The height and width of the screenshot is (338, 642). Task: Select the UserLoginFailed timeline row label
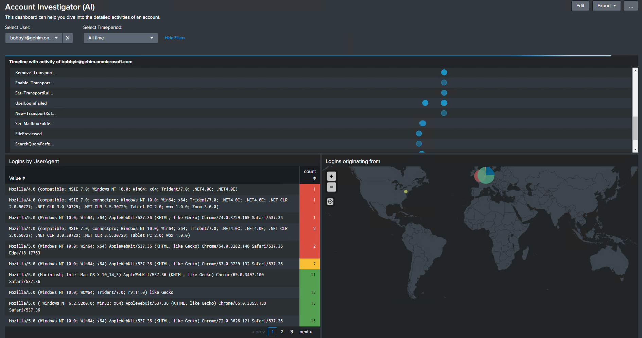tap(31, 103)
